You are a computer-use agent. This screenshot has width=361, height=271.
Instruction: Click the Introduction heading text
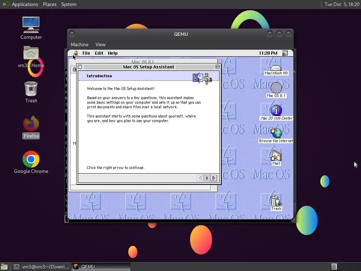click(x=99, y=76)
